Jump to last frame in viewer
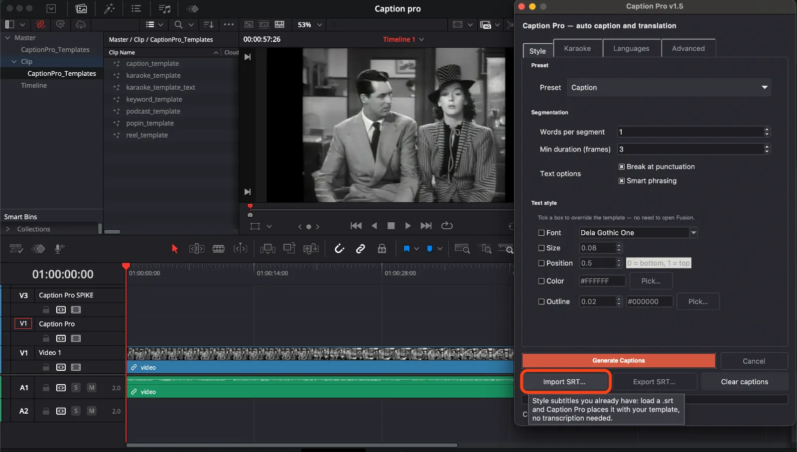This screenshot has width=797, height=452. (x=426, y=226)
